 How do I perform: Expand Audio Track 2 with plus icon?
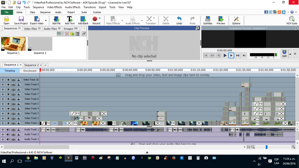(x=3, y=134)
